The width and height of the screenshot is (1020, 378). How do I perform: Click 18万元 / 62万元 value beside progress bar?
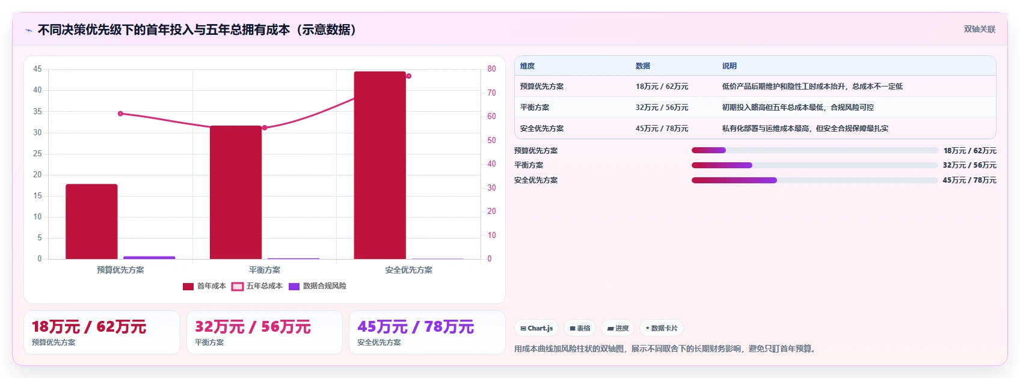970,151
